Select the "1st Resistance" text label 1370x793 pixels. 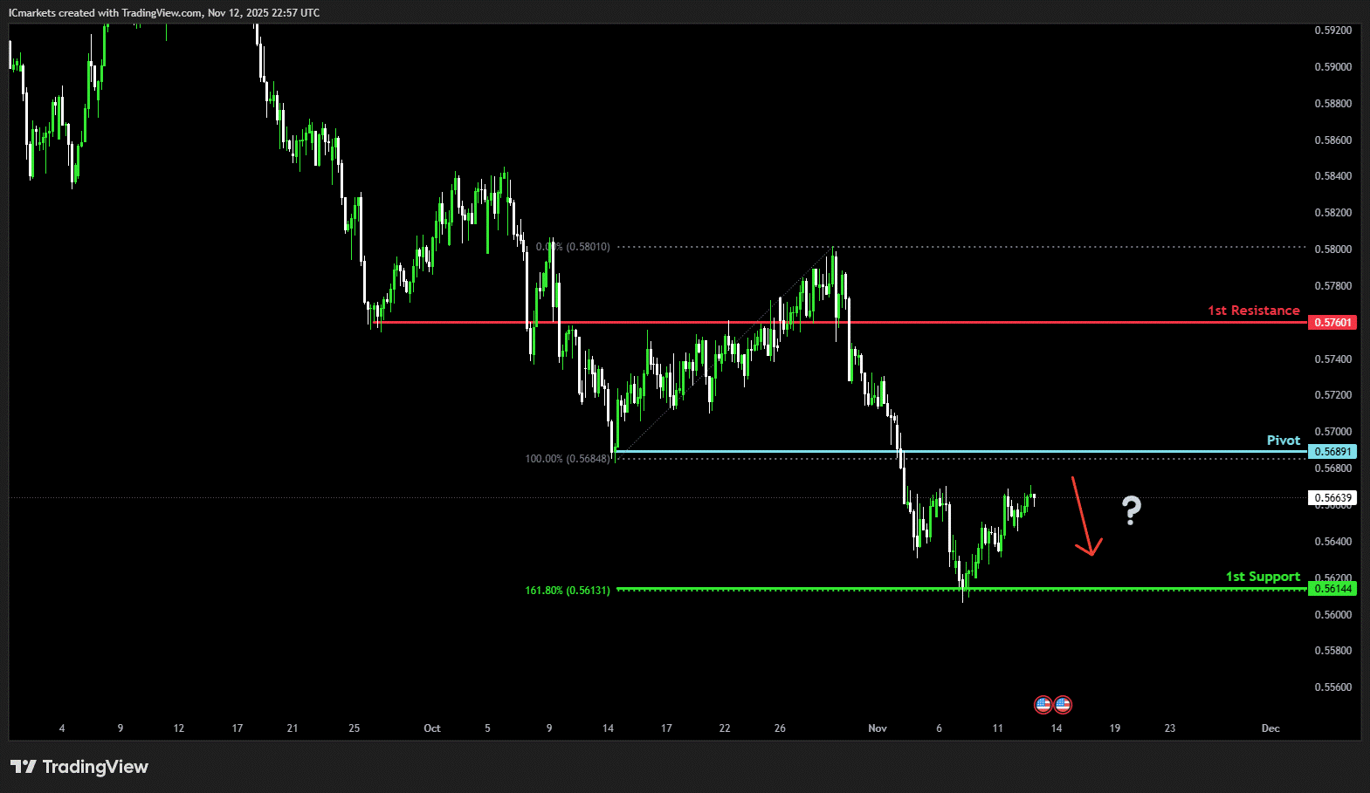click(x=1253, y=311)
